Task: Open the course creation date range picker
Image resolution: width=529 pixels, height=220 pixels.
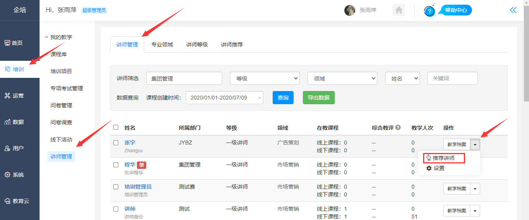Action: click(x=225, y=98)
